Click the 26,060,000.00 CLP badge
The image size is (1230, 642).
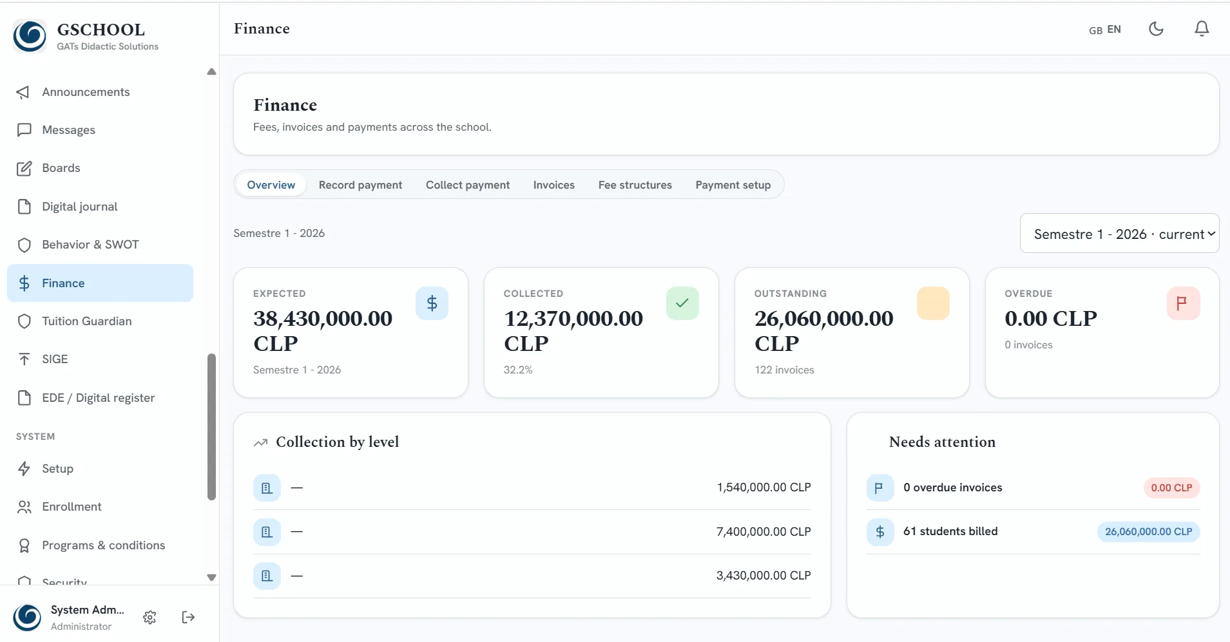click(1148, 532)
